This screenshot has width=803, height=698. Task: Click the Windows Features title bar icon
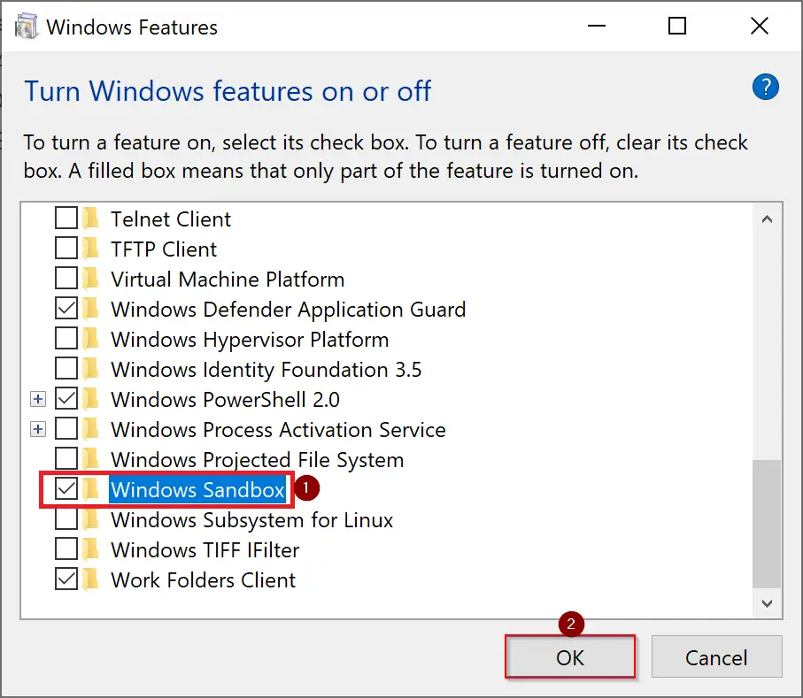click(x=27, y=27)
